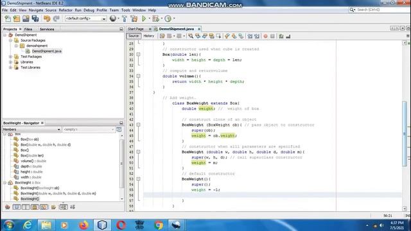Click the New Project toolbar icon
Viewport: 411px width, 231px height.
point(17,19)
